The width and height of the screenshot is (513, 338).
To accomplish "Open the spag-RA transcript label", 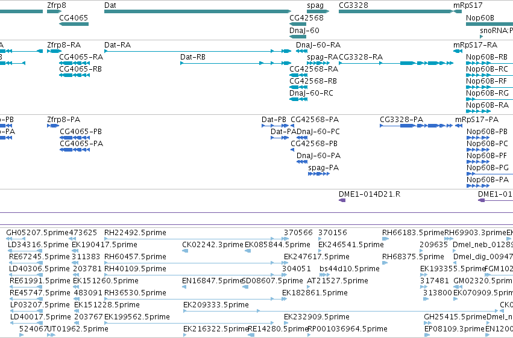I will (x=323, y=57).
